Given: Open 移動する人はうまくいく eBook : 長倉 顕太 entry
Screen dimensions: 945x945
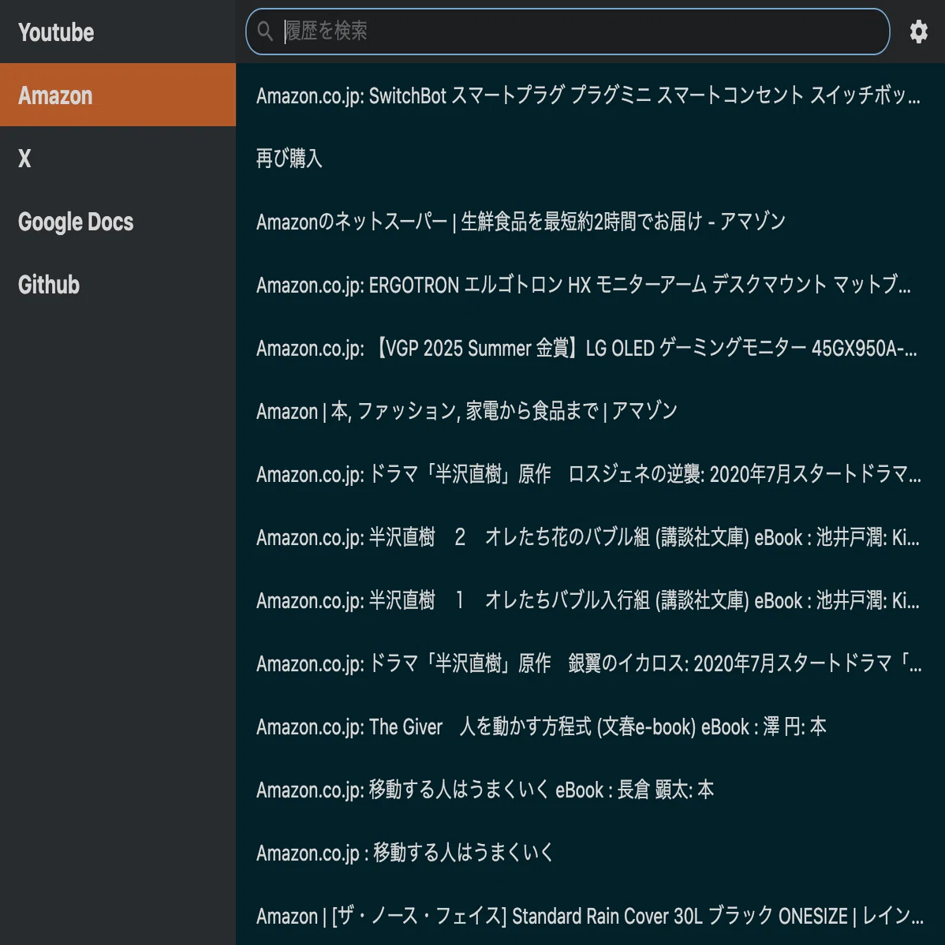Looking at the screenshot, I should pyautogui.click(x=590, y=790).
